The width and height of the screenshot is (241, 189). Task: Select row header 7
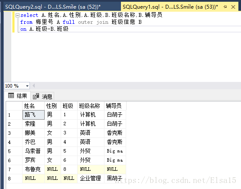[14, 169]
